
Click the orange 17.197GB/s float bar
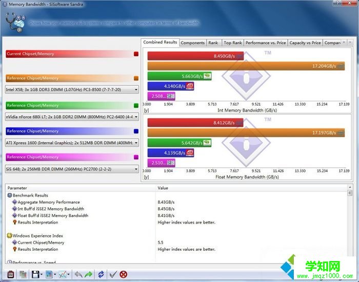point(246,133)
